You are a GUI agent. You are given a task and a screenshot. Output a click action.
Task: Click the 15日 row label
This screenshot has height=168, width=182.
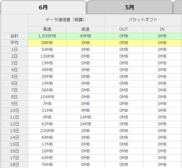coord(15,145)
